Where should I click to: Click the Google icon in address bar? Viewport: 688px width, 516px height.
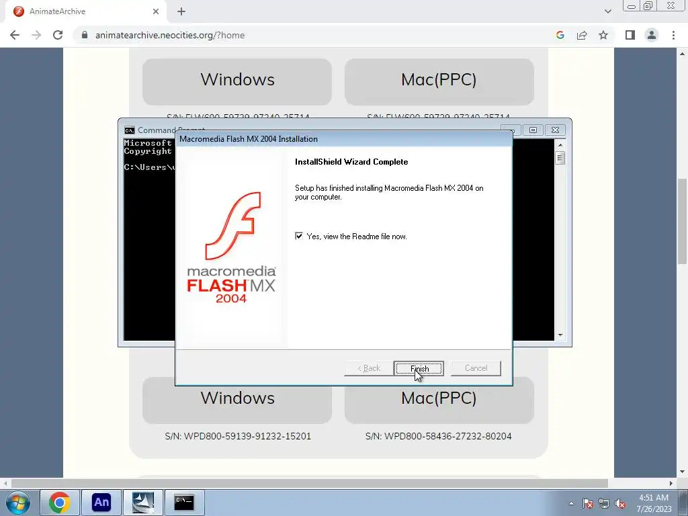coord(560,35)
